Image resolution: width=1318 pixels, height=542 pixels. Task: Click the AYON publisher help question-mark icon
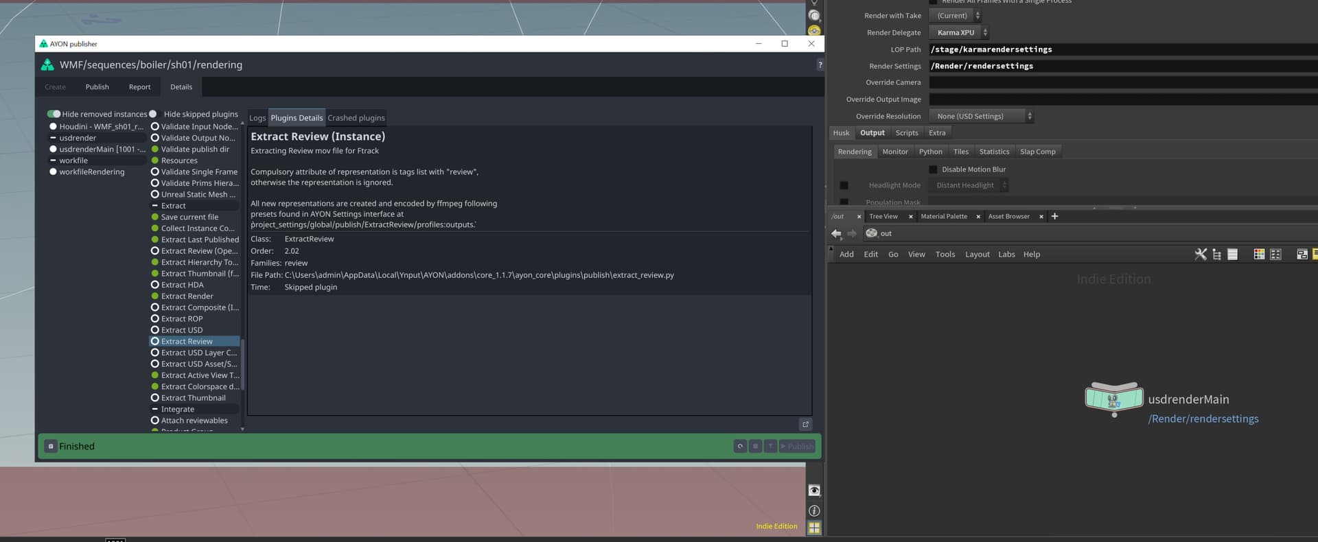[x=820, y=64]
